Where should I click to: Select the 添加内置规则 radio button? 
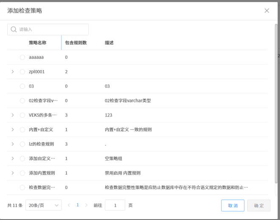click(22, 173)
